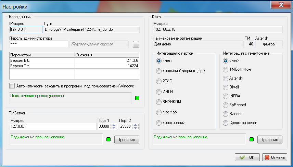
Task: Click the green TMServer connection status indicator
Action: [x=109, y=139]
